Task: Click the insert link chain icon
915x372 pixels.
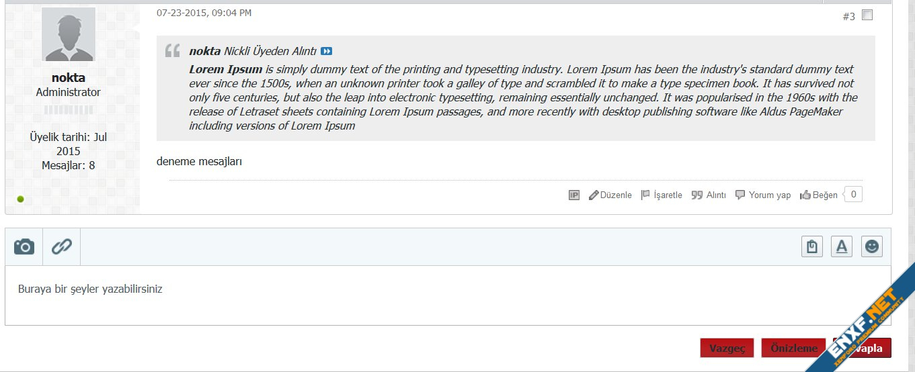Action: [62, 246]
